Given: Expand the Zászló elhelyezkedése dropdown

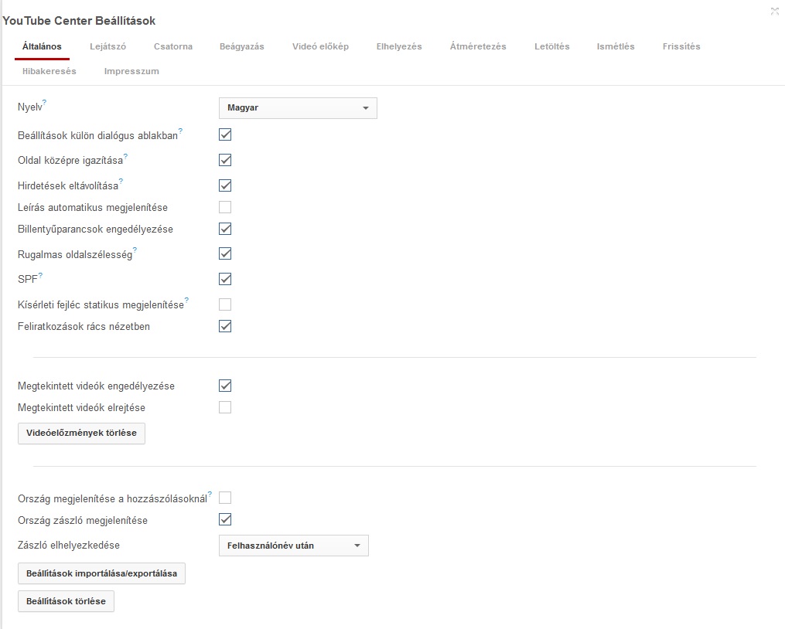Looking at the screenshot, I should pyautogui.click(x=294, y=546).
